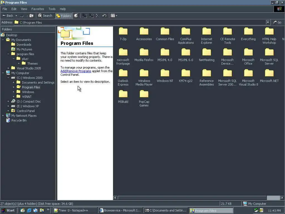Switch to the Notepad++ taskbar button

coord(75,210)
